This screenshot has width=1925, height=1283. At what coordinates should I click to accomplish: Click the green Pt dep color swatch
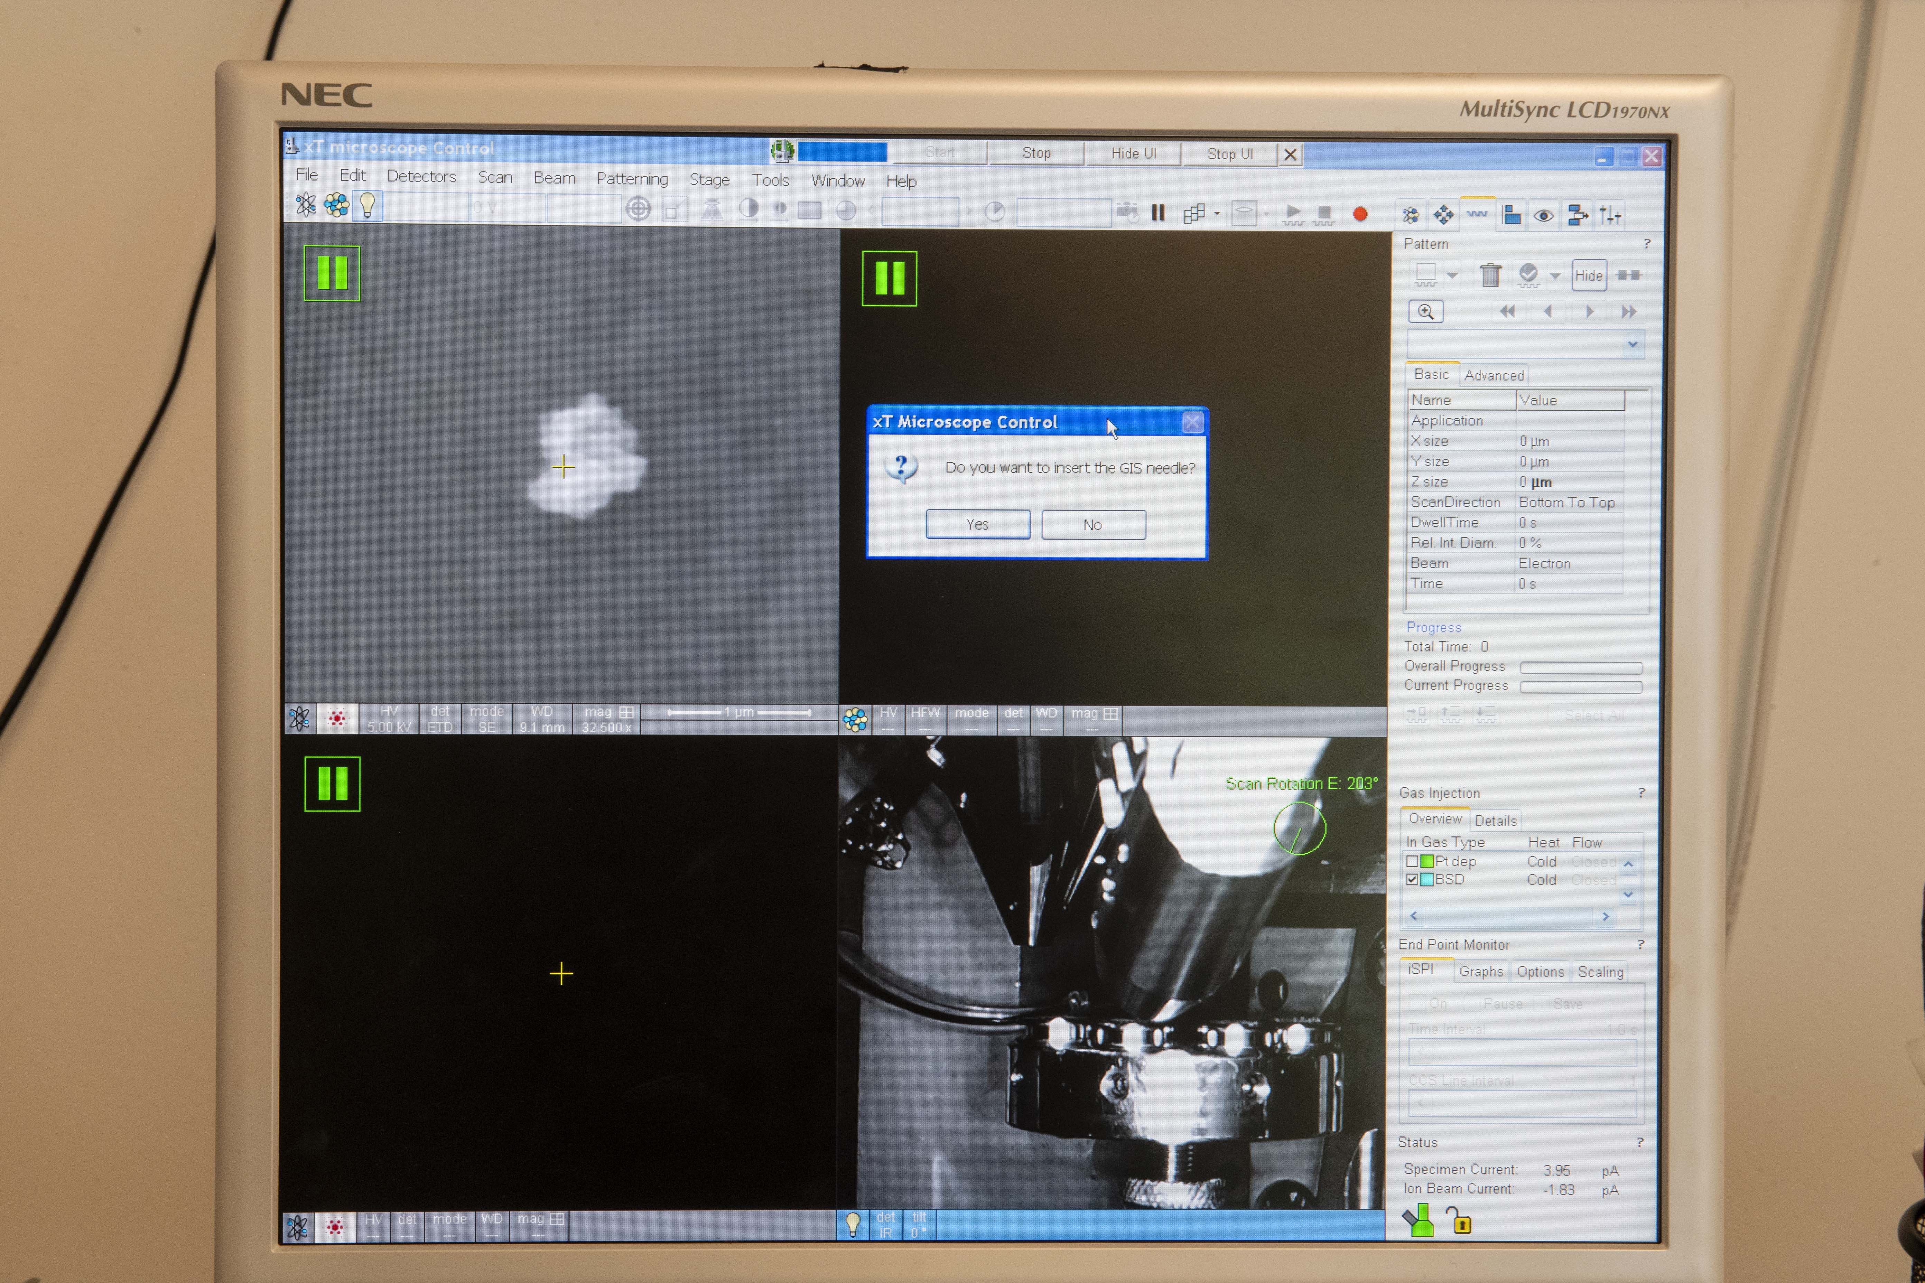(1428, 862)
